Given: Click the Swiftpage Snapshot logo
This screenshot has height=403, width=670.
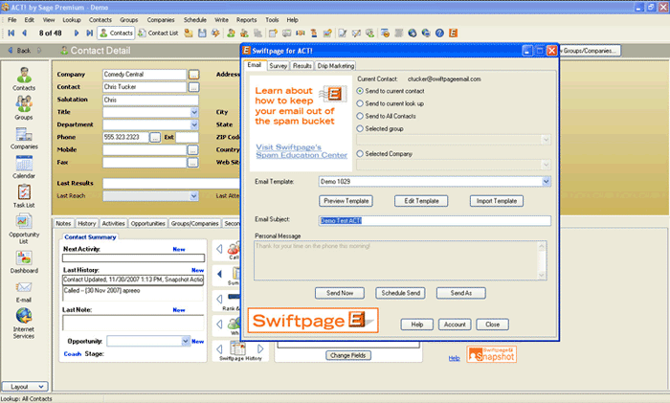Looking at the screenshot, I should tap(491, 354).
